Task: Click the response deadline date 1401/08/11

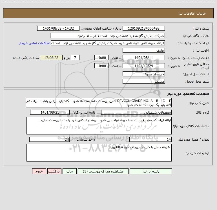Action: pos(144,58)
